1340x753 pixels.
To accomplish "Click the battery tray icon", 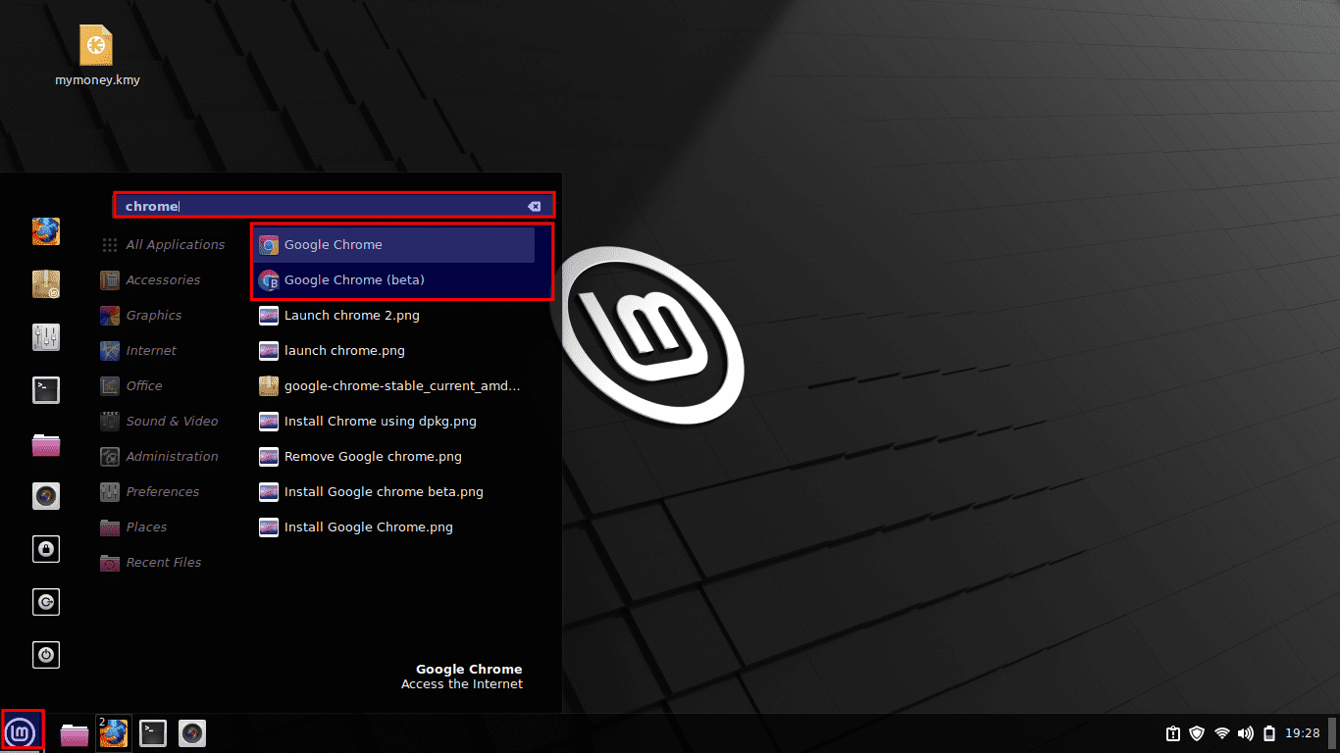I will click(x=1269, y=733).
